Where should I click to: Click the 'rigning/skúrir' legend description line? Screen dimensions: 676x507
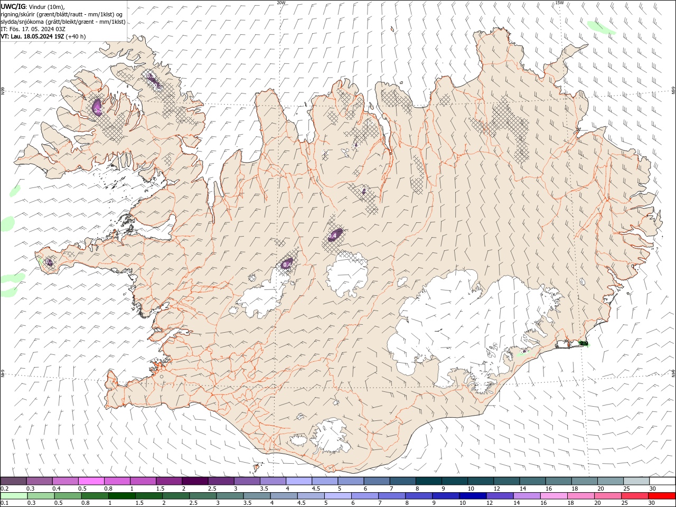coord(61,14)
